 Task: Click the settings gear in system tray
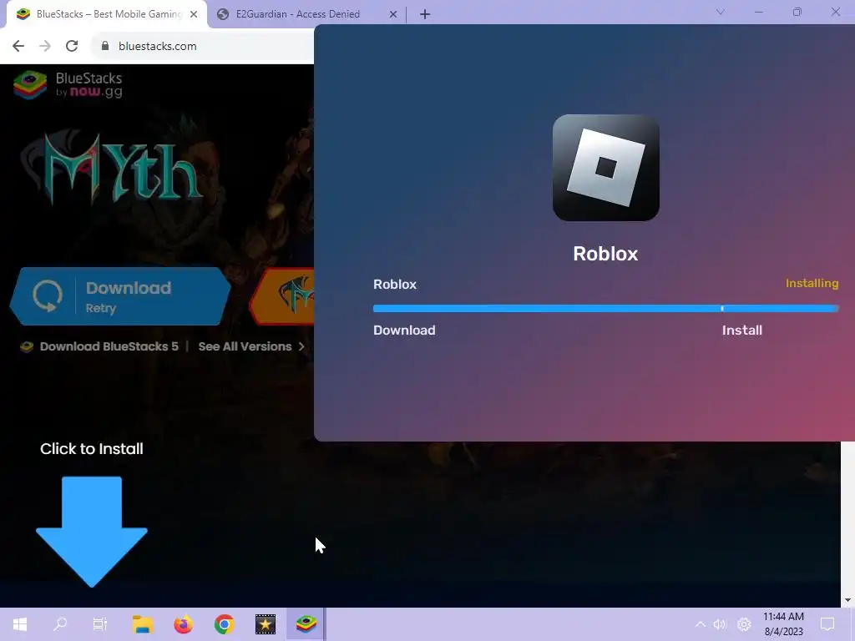point(744,624)
